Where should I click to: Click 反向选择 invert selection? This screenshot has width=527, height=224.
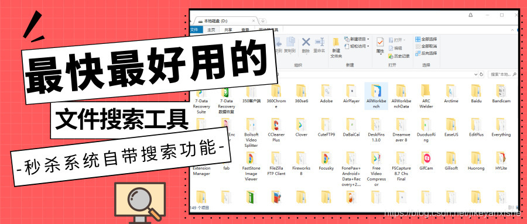click(x=426, y=53)
